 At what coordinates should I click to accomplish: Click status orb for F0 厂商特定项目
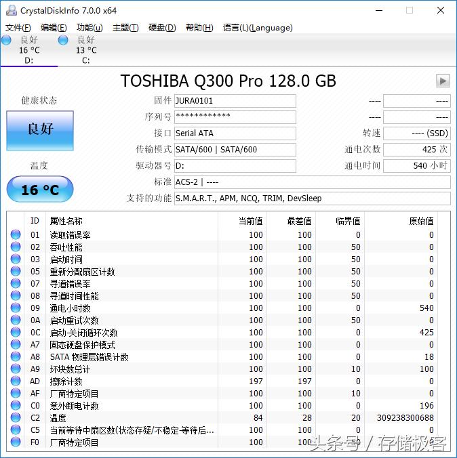click(x=16, y=442)
